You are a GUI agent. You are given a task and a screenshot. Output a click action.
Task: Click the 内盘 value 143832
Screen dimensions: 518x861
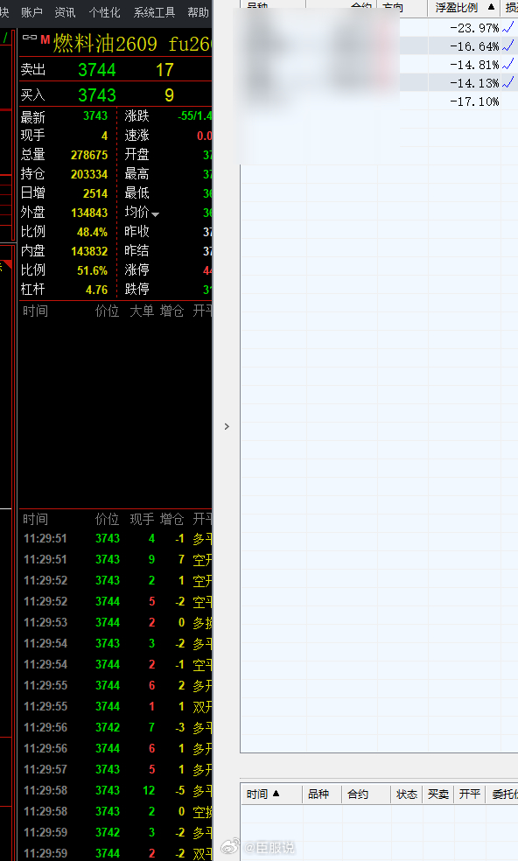coord(89,251)
